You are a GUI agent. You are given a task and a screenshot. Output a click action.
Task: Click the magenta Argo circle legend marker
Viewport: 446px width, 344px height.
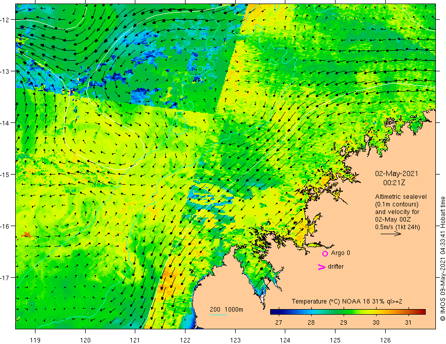tap(325, 253)
